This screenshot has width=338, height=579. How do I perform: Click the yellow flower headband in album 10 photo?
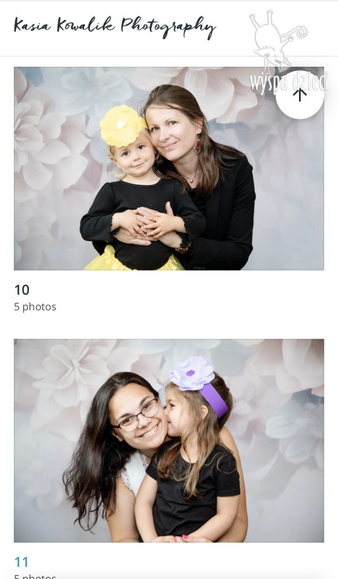click(x=122, y=126)
